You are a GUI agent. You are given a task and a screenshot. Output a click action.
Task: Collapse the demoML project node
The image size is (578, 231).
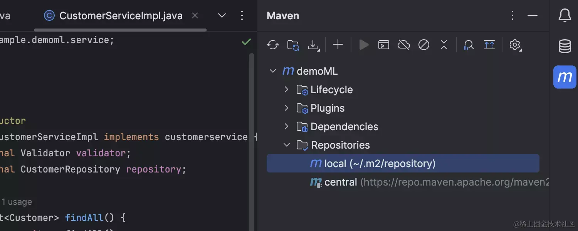[273, 71]
